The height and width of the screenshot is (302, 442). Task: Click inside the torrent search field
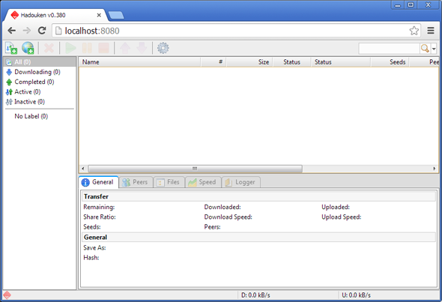pos(389,49)
